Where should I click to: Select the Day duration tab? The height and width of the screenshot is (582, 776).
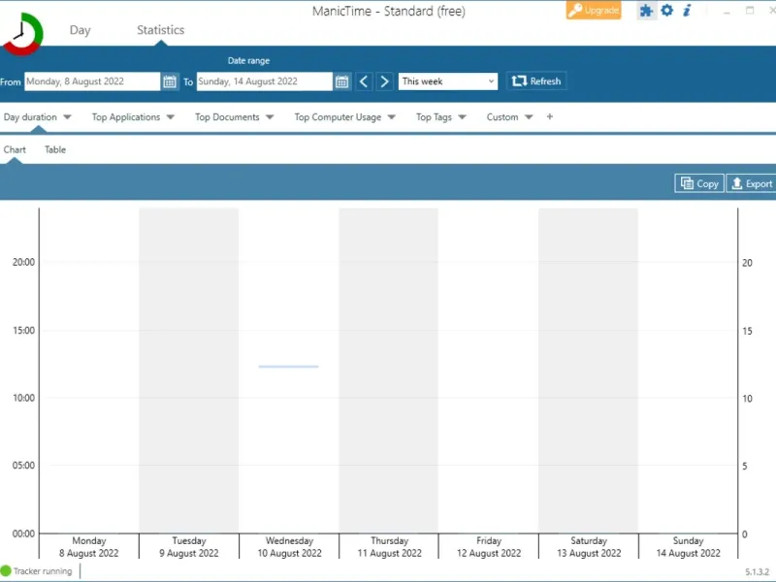tap(30, 117)
